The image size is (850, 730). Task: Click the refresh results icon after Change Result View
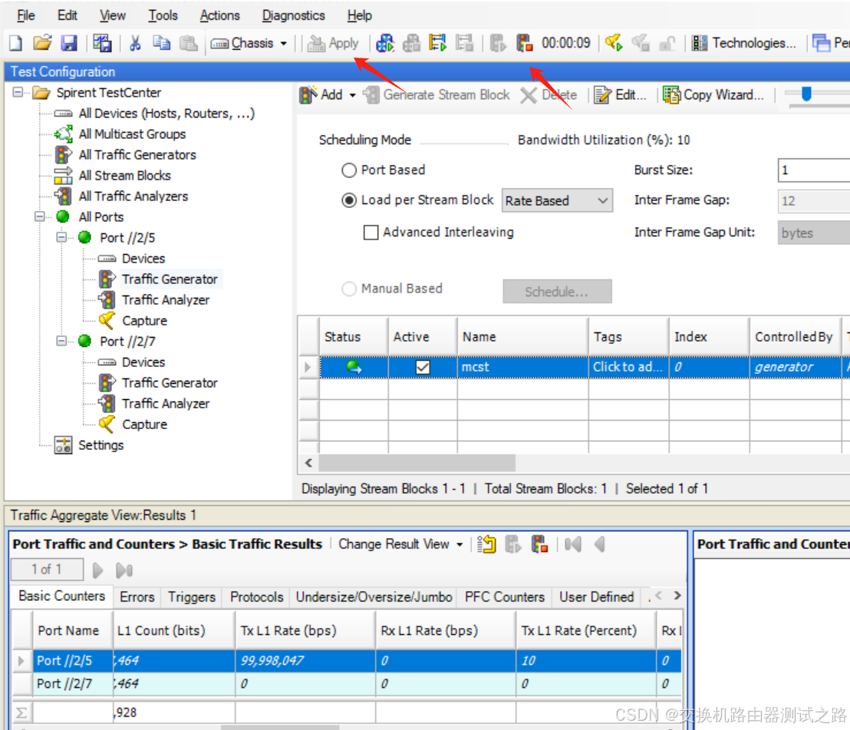point(486,544)
